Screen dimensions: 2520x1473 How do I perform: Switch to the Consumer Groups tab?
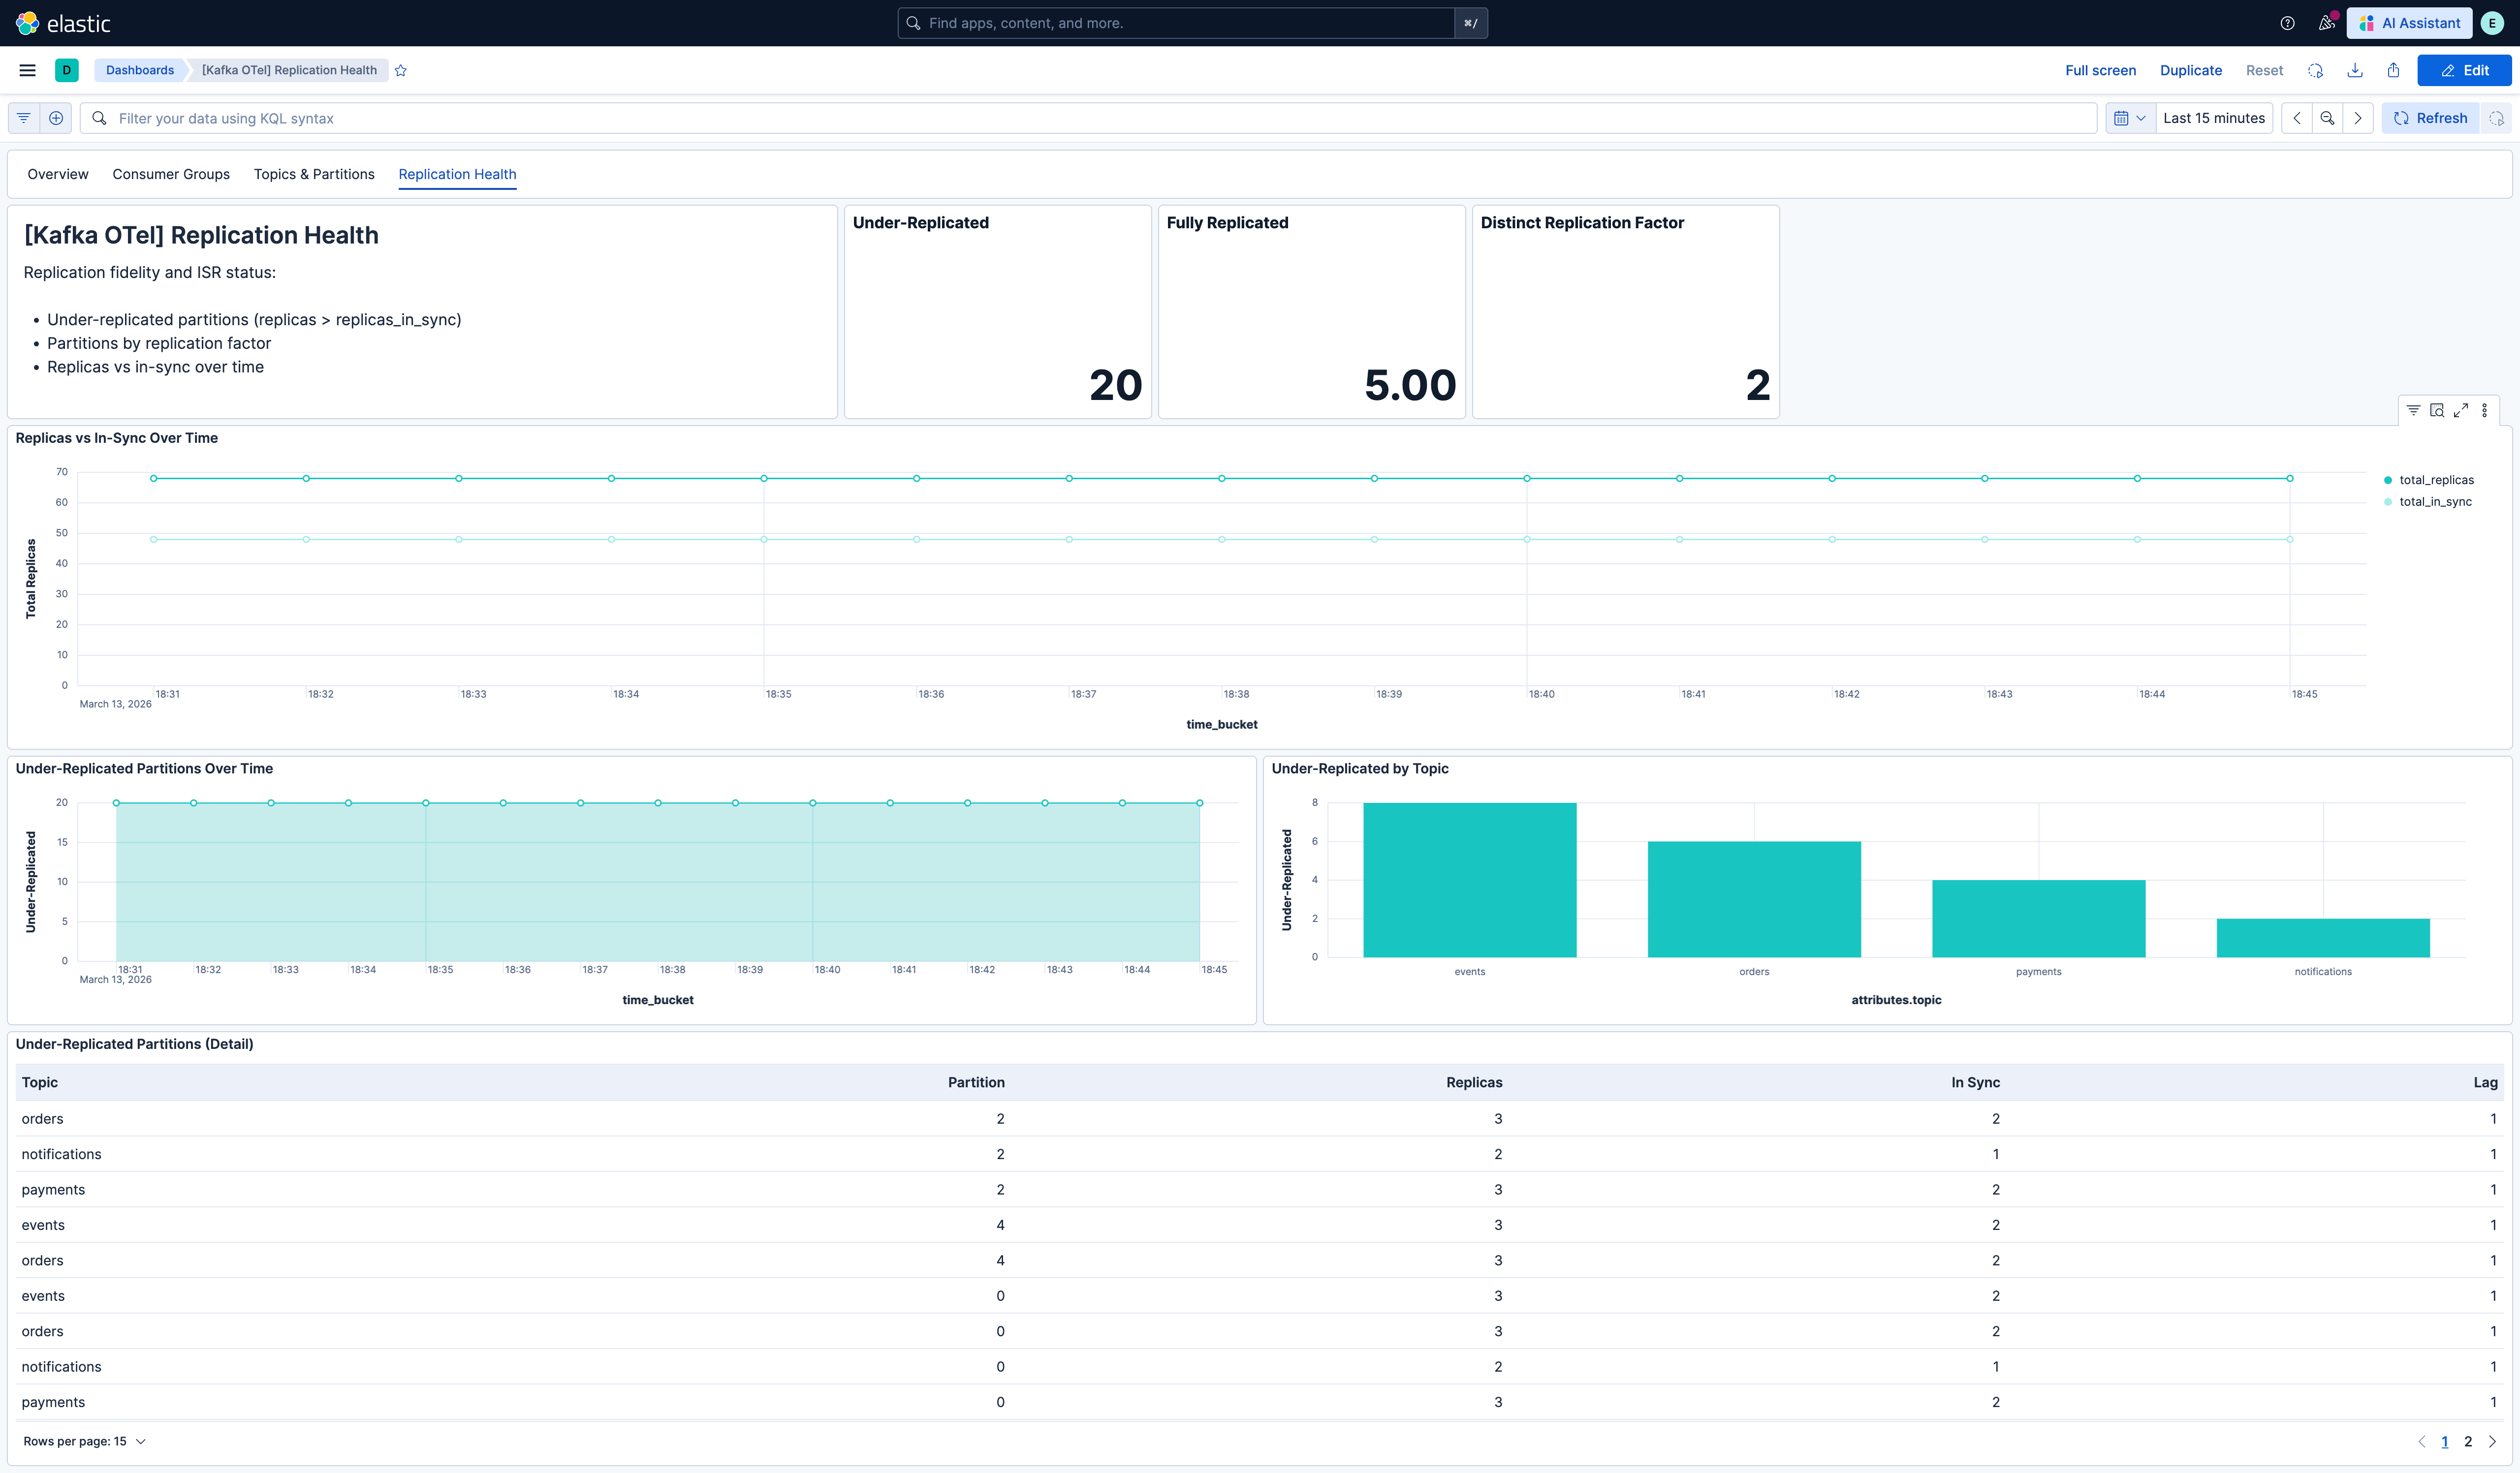(171, 174)
